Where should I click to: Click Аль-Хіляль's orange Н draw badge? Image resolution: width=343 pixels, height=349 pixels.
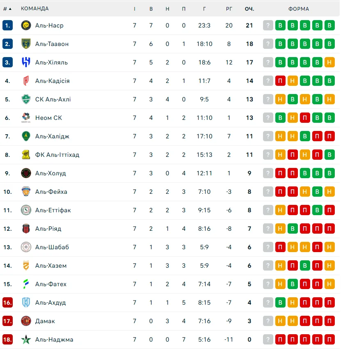pos(329,62)
